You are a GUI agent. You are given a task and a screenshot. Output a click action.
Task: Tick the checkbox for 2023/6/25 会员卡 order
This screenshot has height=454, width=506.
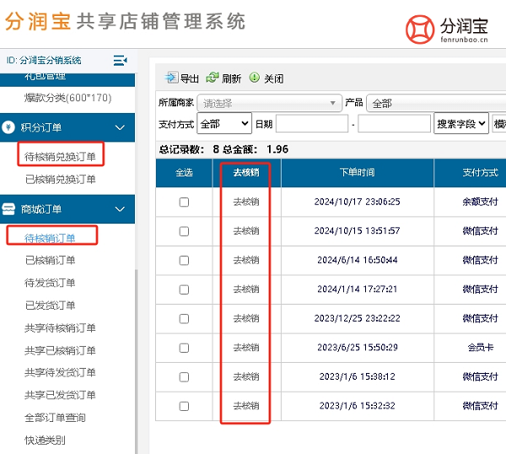[184, 348]
